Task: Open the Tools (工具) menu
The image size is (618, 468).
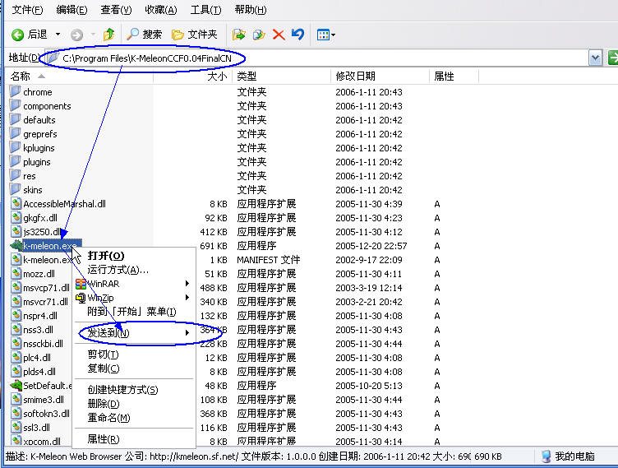Action: 205,10
